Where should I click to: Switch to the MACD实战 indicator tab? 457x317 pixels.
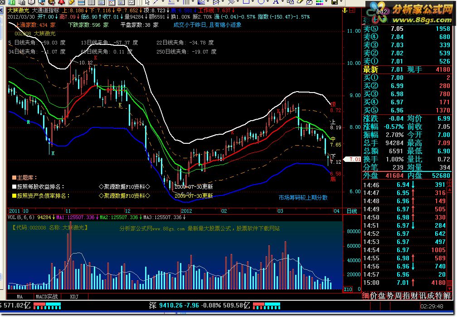pyautogui.click(x=47, y=297)
